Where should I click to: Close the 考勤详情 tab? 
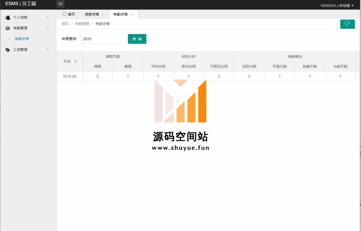[x=132, y=15]
